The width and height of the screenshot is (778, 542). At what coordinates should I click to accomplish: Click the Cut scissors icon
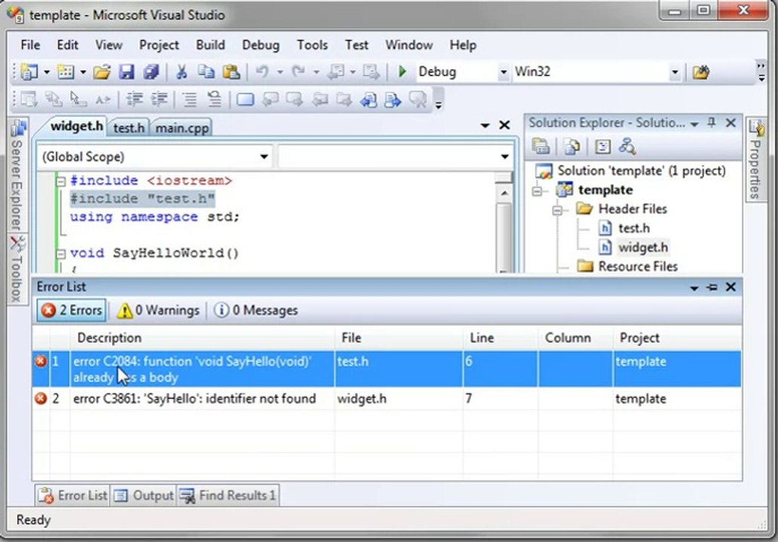coord(181,72)
